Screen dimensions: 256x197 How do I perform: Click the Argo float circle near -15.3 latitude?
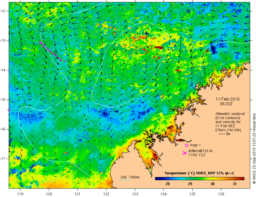coord(9,110)
